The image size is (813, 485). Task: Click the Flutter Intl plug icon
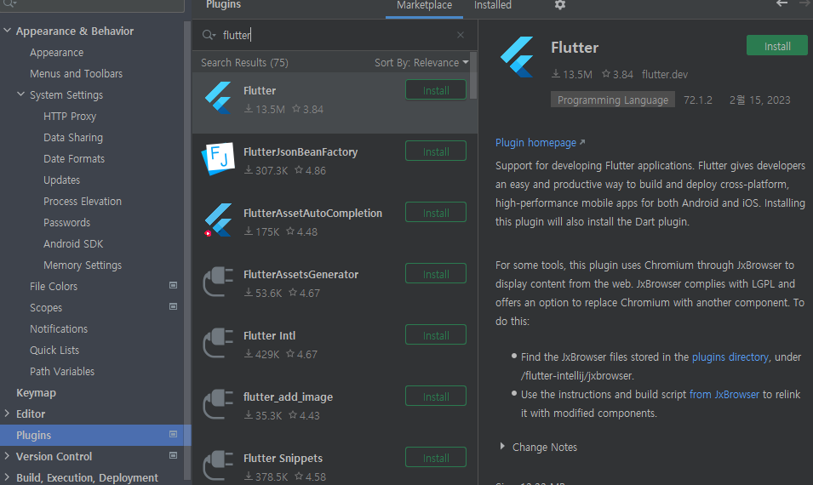click(x=218, y=343)
